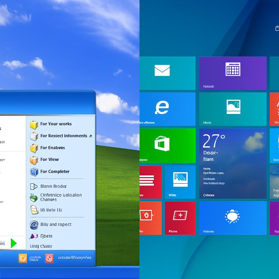This screenshot has width=279, height=279.
Task: Open the blue Wilke picture tile
Action: (180, 182)
